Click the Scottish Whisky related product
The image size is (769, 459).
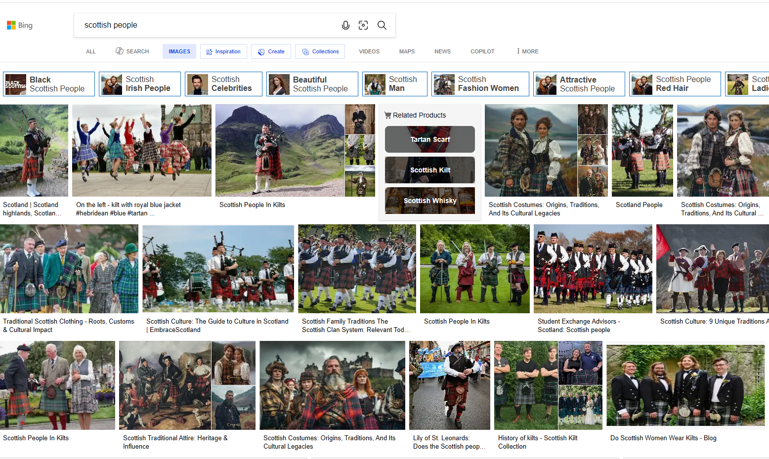(430, 201)
